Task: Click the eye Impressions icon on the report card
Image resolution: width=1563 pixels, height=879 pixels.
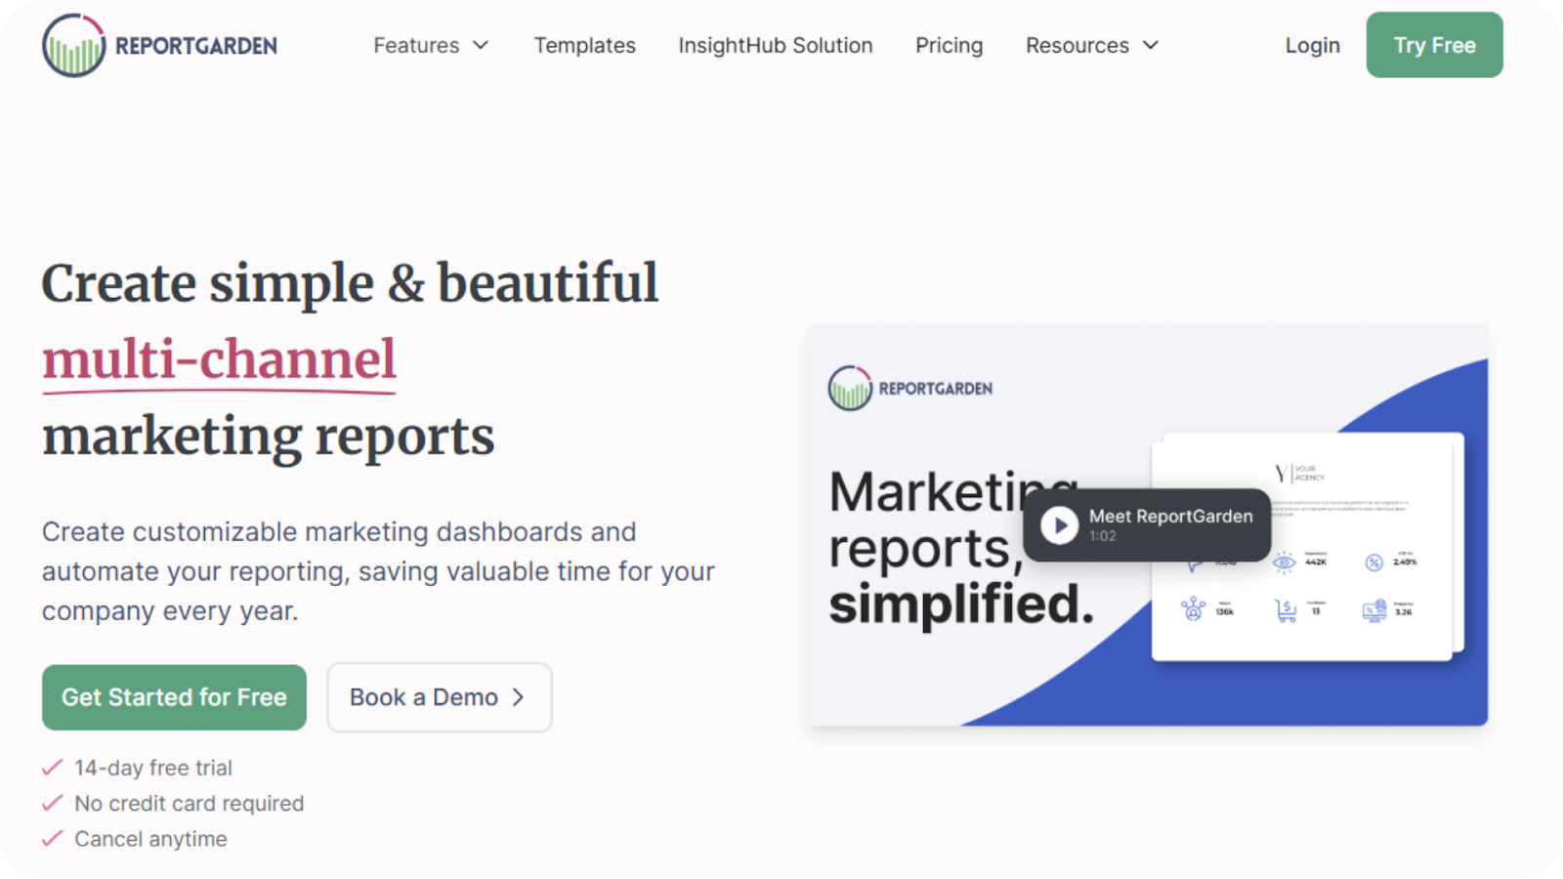Action: click(1283, 562)
